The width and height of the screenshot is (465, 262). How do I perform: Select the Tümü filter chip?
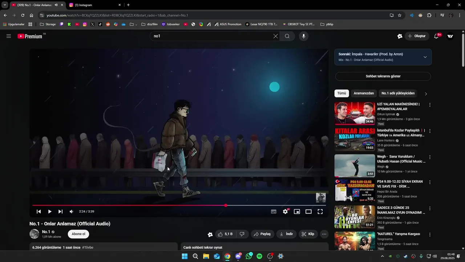[341, 93]
